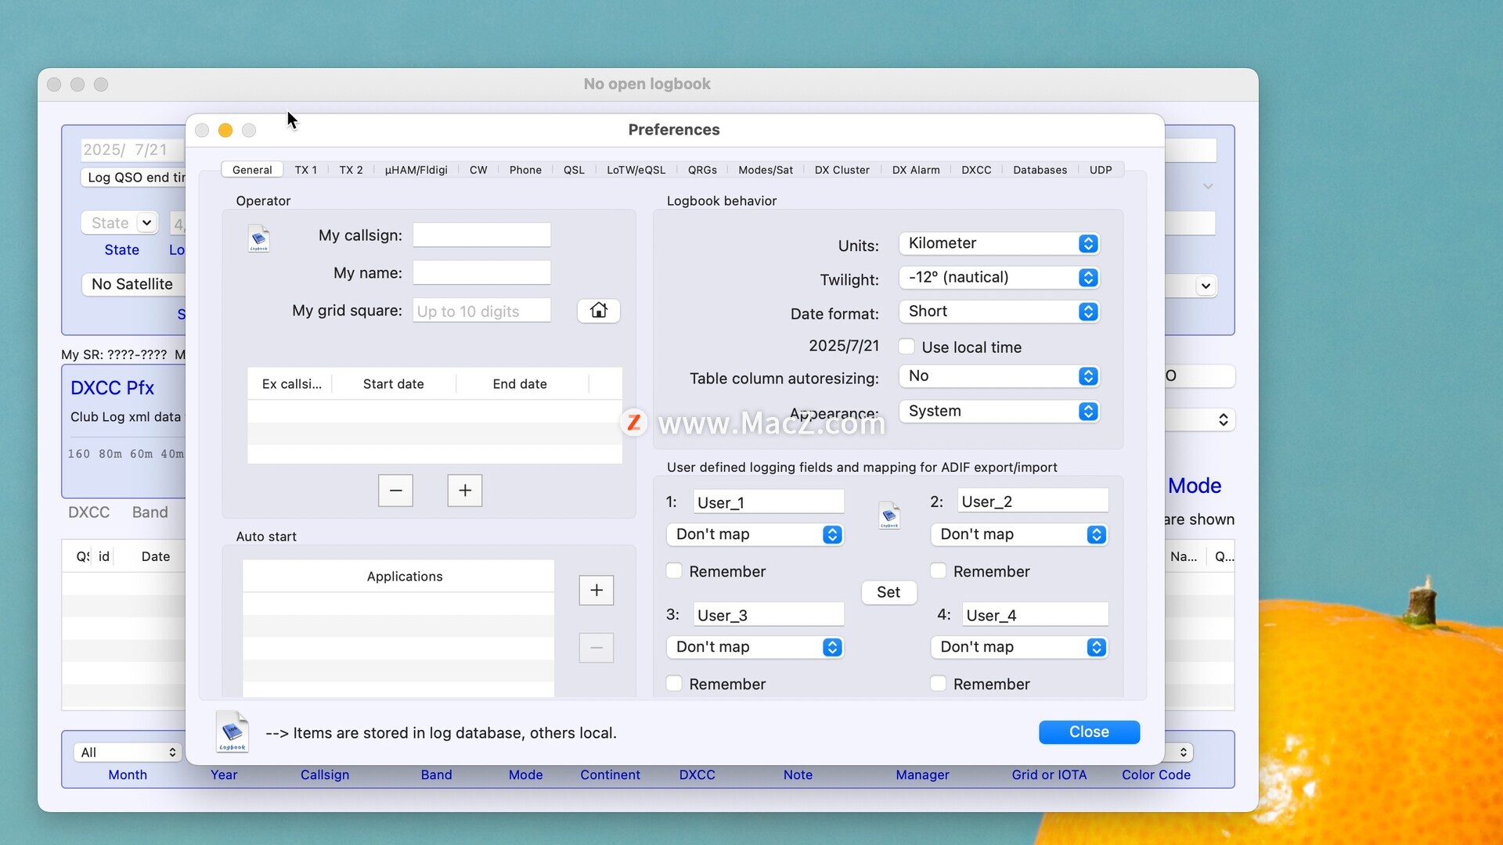Click the User_3 field name input
This screenshot has height=845, width=1503.
coord(769,615)
